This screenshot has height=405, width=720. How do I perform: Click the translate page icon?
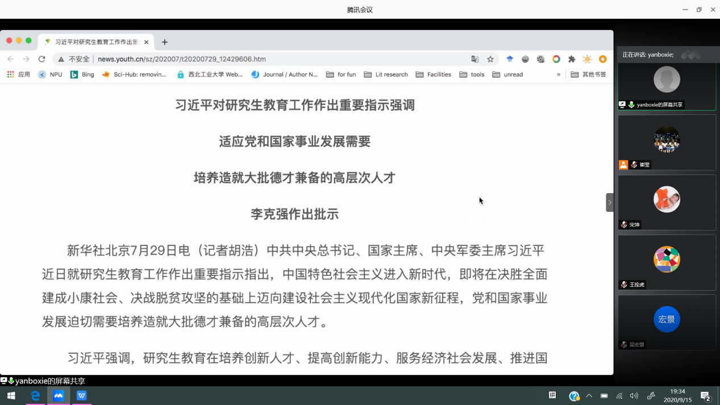[475, 59]
